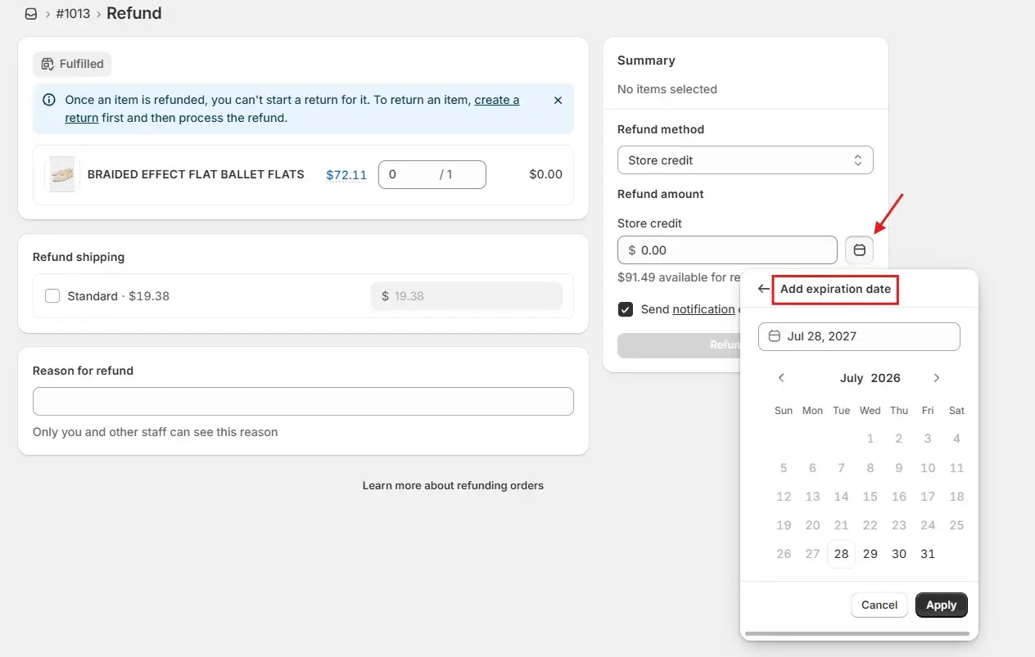1035x657 pixels.
Task: Select July 30 in the calendar
Action: click(x=899, y=554)
